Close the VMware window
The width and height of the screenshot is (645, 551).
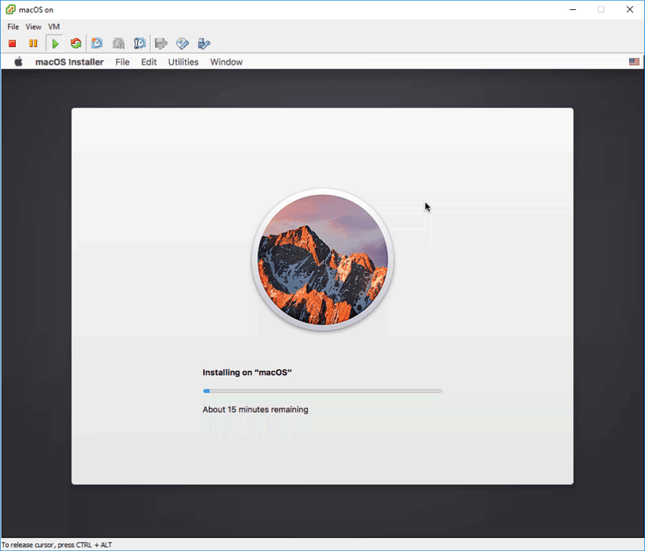(x=630, y=9)
